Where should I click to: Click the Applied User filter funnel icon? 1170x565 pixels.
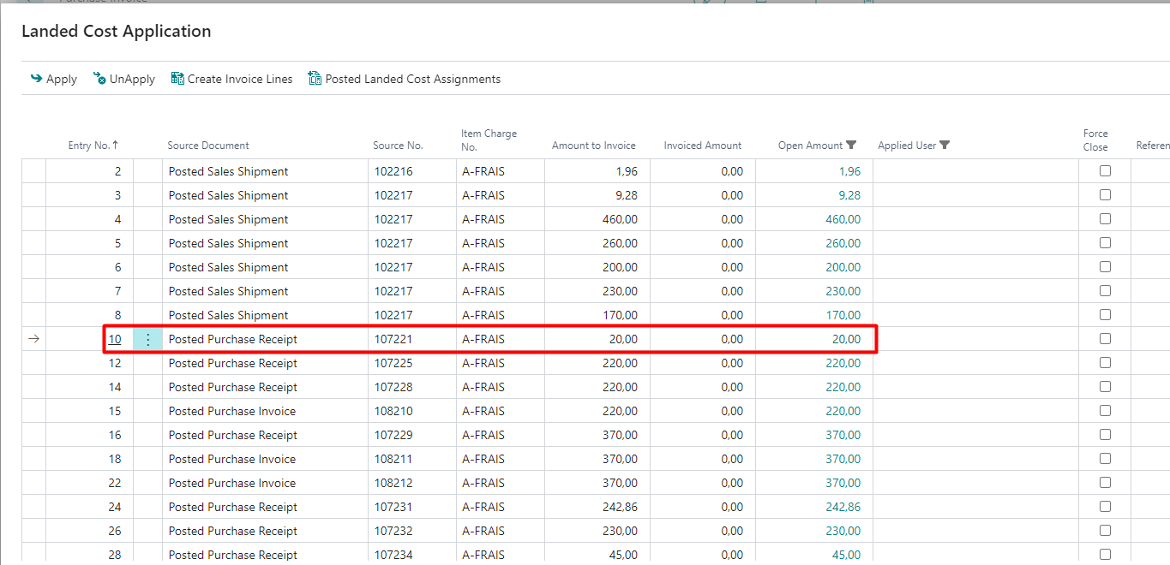pos(945,146)
